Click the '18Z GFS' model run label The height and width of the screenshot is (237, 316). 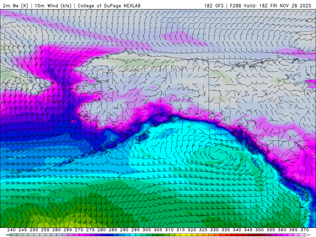[214, 6]
